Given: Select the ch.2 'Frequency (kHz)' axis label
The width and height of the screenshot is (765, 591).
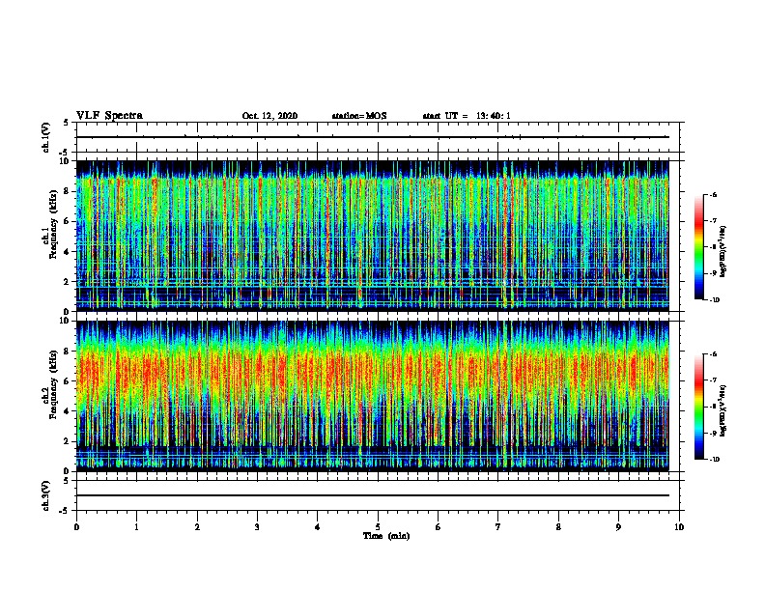Looking at the screenshot, I should [53, 384].
